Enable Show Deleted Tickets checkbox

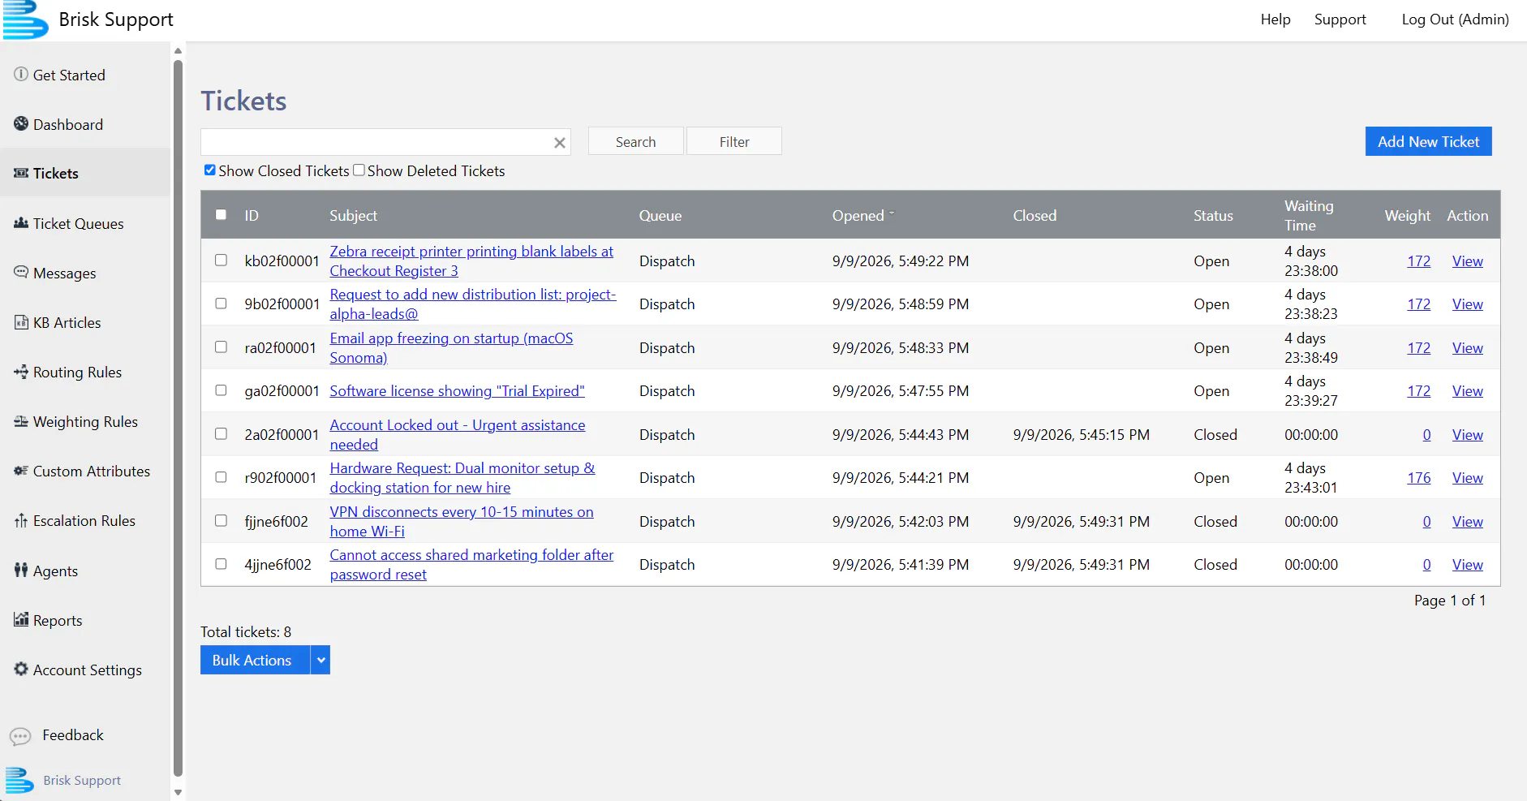(359, 170)
